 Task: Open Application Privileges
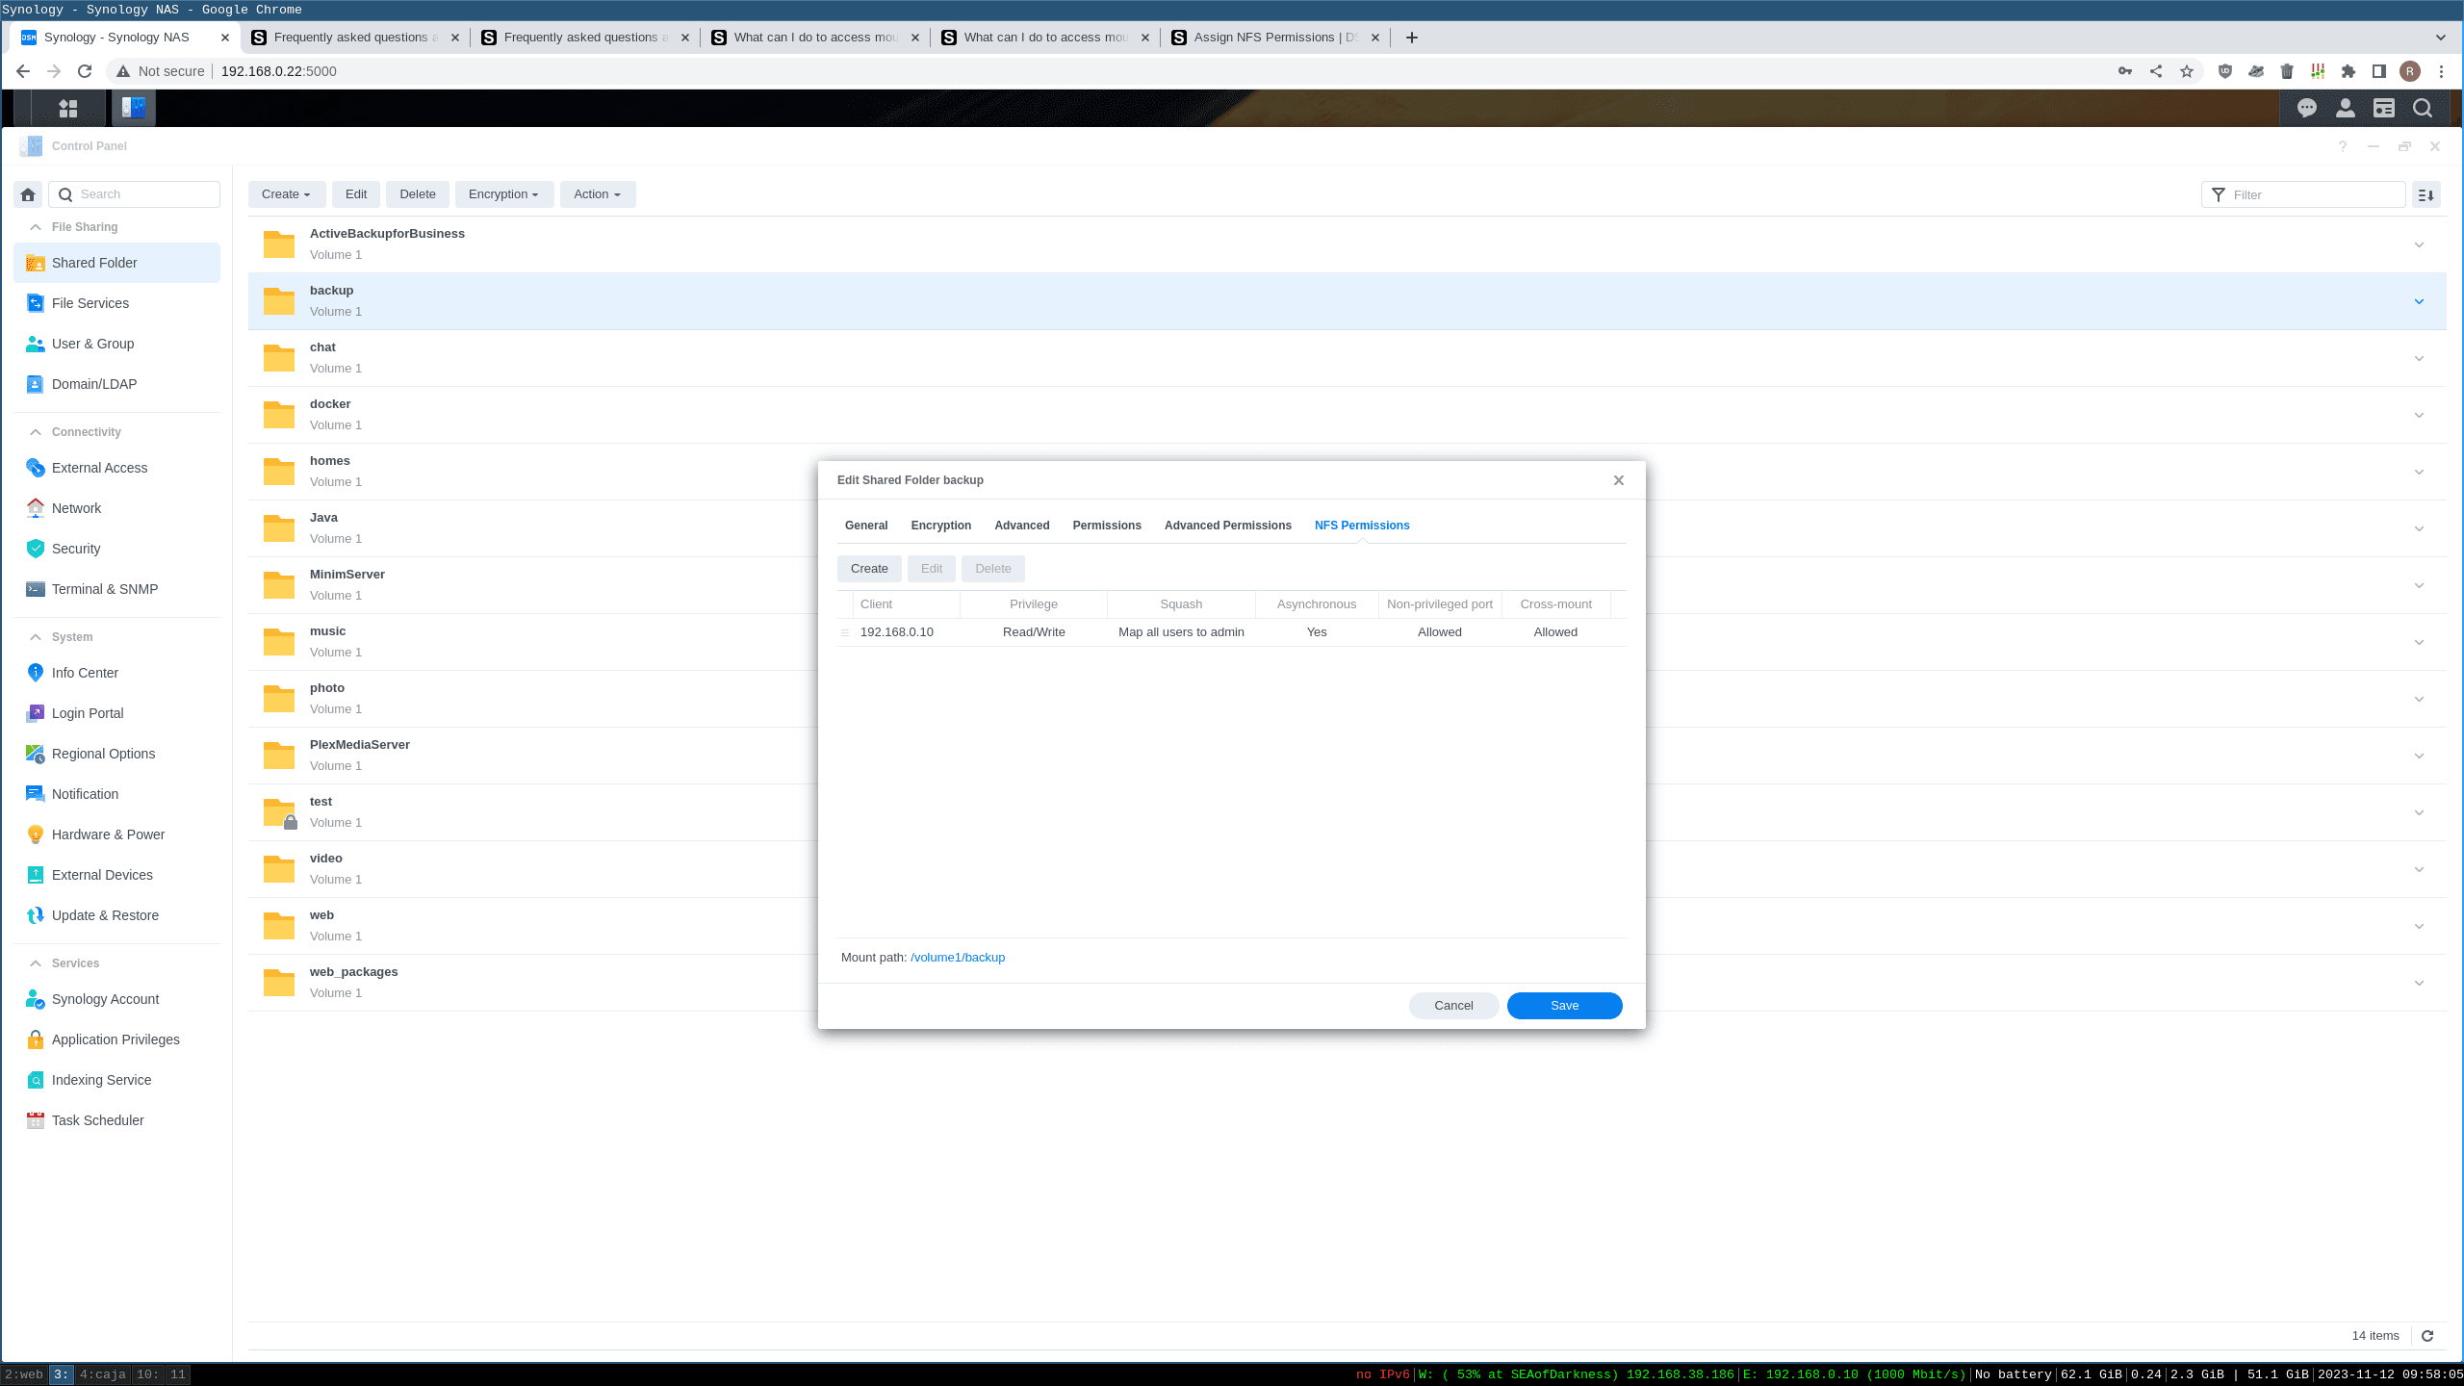(116, 1039)
